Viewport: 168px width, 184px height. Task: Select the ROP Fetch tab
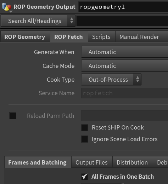(x=68, y=37)
